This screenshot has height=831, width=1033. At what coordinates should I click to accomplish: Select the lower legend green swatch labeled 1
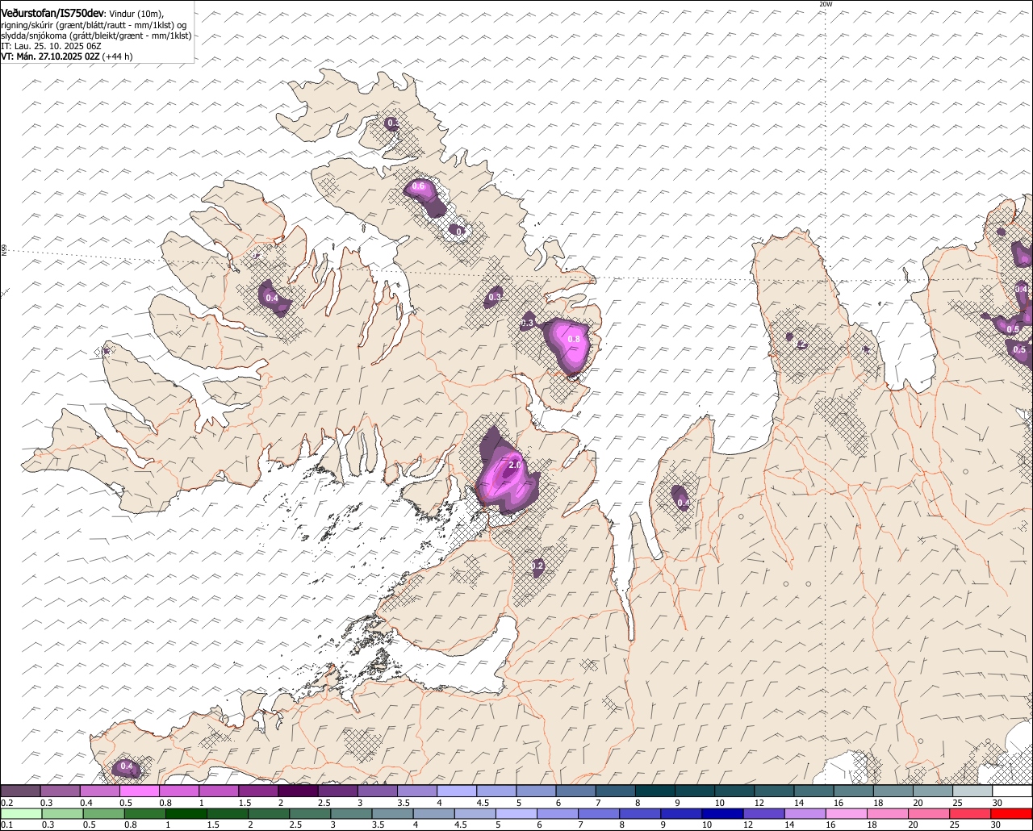pos(186,813)
